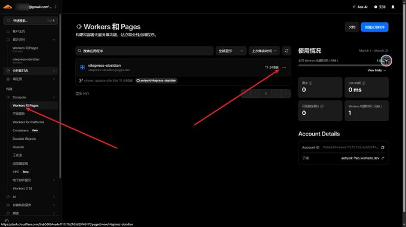
Task: Open recent vitepress-obsidian entry in sidebar
Action: pos(26,60)
